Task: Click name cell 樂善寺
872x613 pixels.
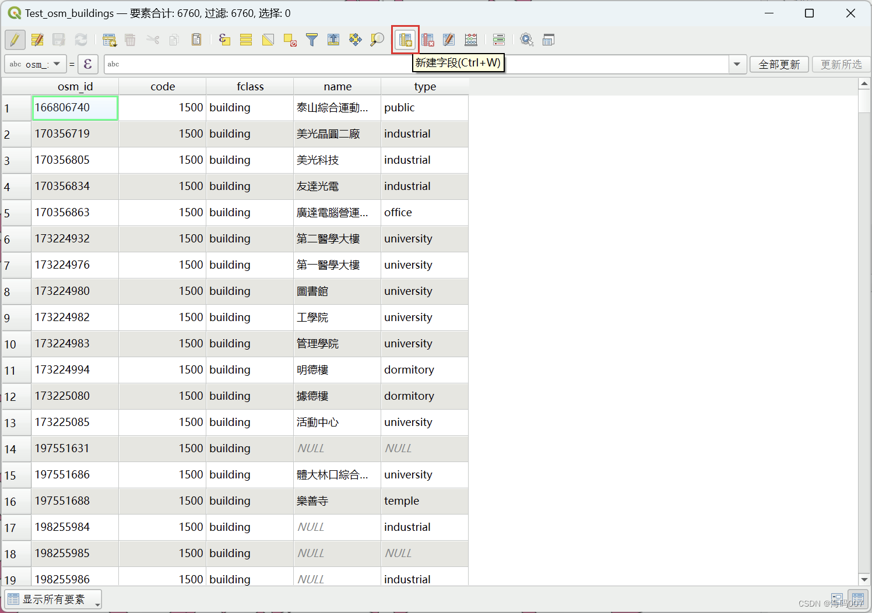Action: [337, 501]
